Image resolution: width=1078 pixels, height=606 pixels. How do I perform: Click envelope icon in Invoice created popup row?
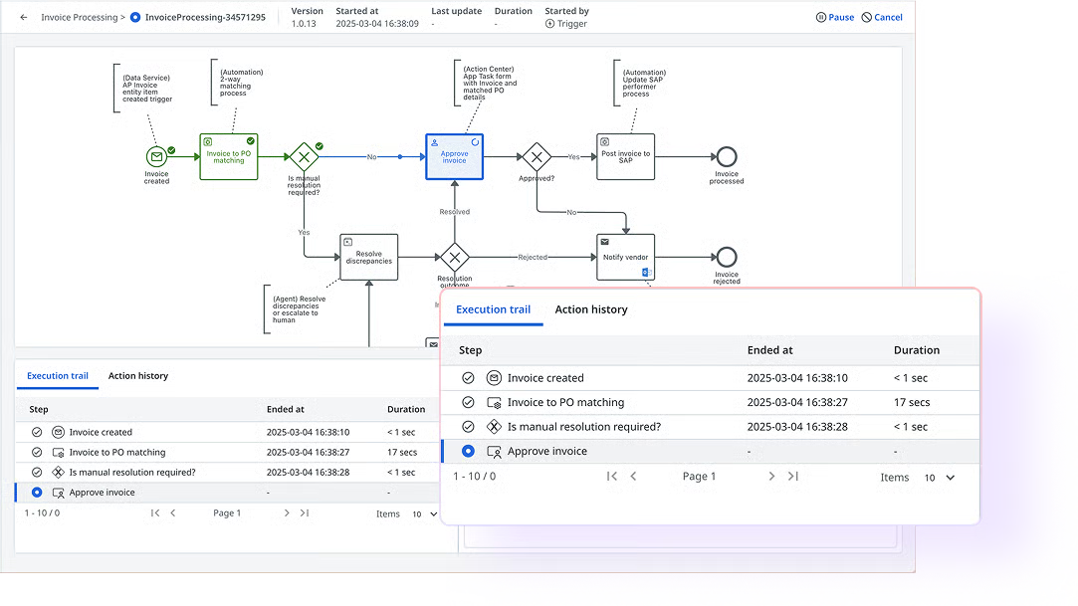(x=494, y=378)
